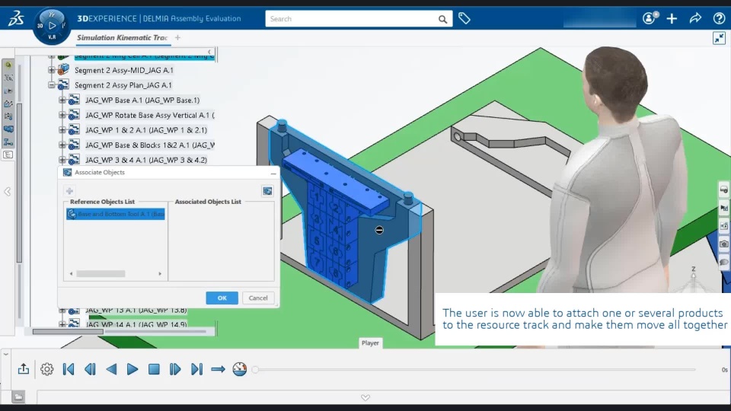731x411 pixels.
Task: Expand the bottom action bar chevron
Action: coord(365,397)
